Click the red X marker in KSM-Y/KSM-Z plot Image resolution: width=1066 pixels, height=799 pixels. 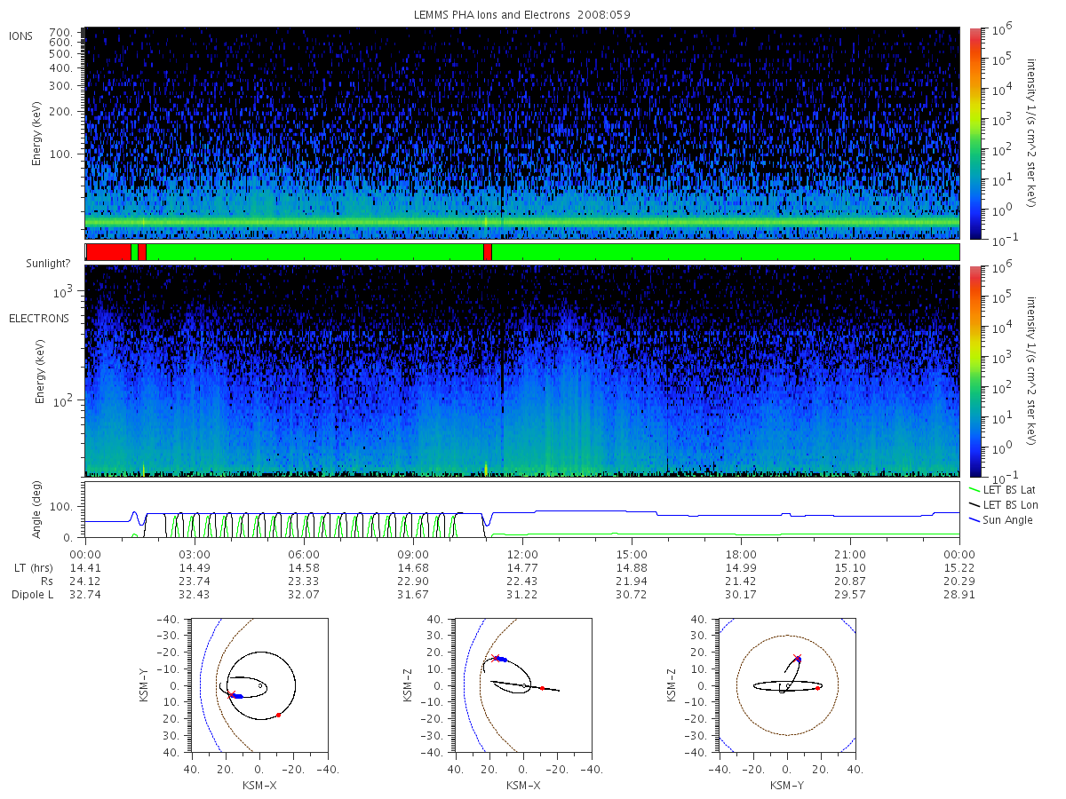797,658
